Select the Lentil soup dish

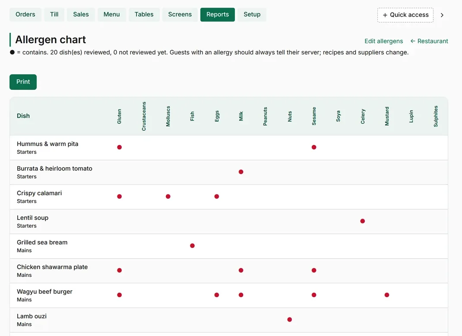click(32, 218)
